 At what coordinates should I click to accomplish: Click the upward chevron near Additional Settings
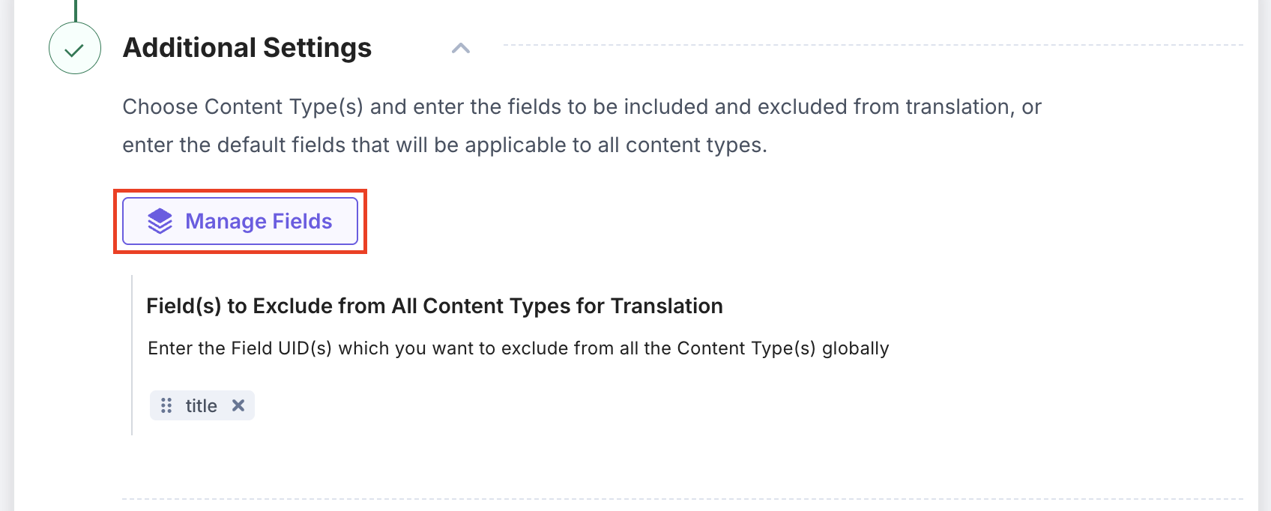[462, 48]
